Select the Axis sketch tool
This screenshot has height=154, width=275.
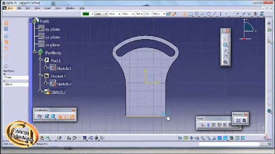pos(220,14)
